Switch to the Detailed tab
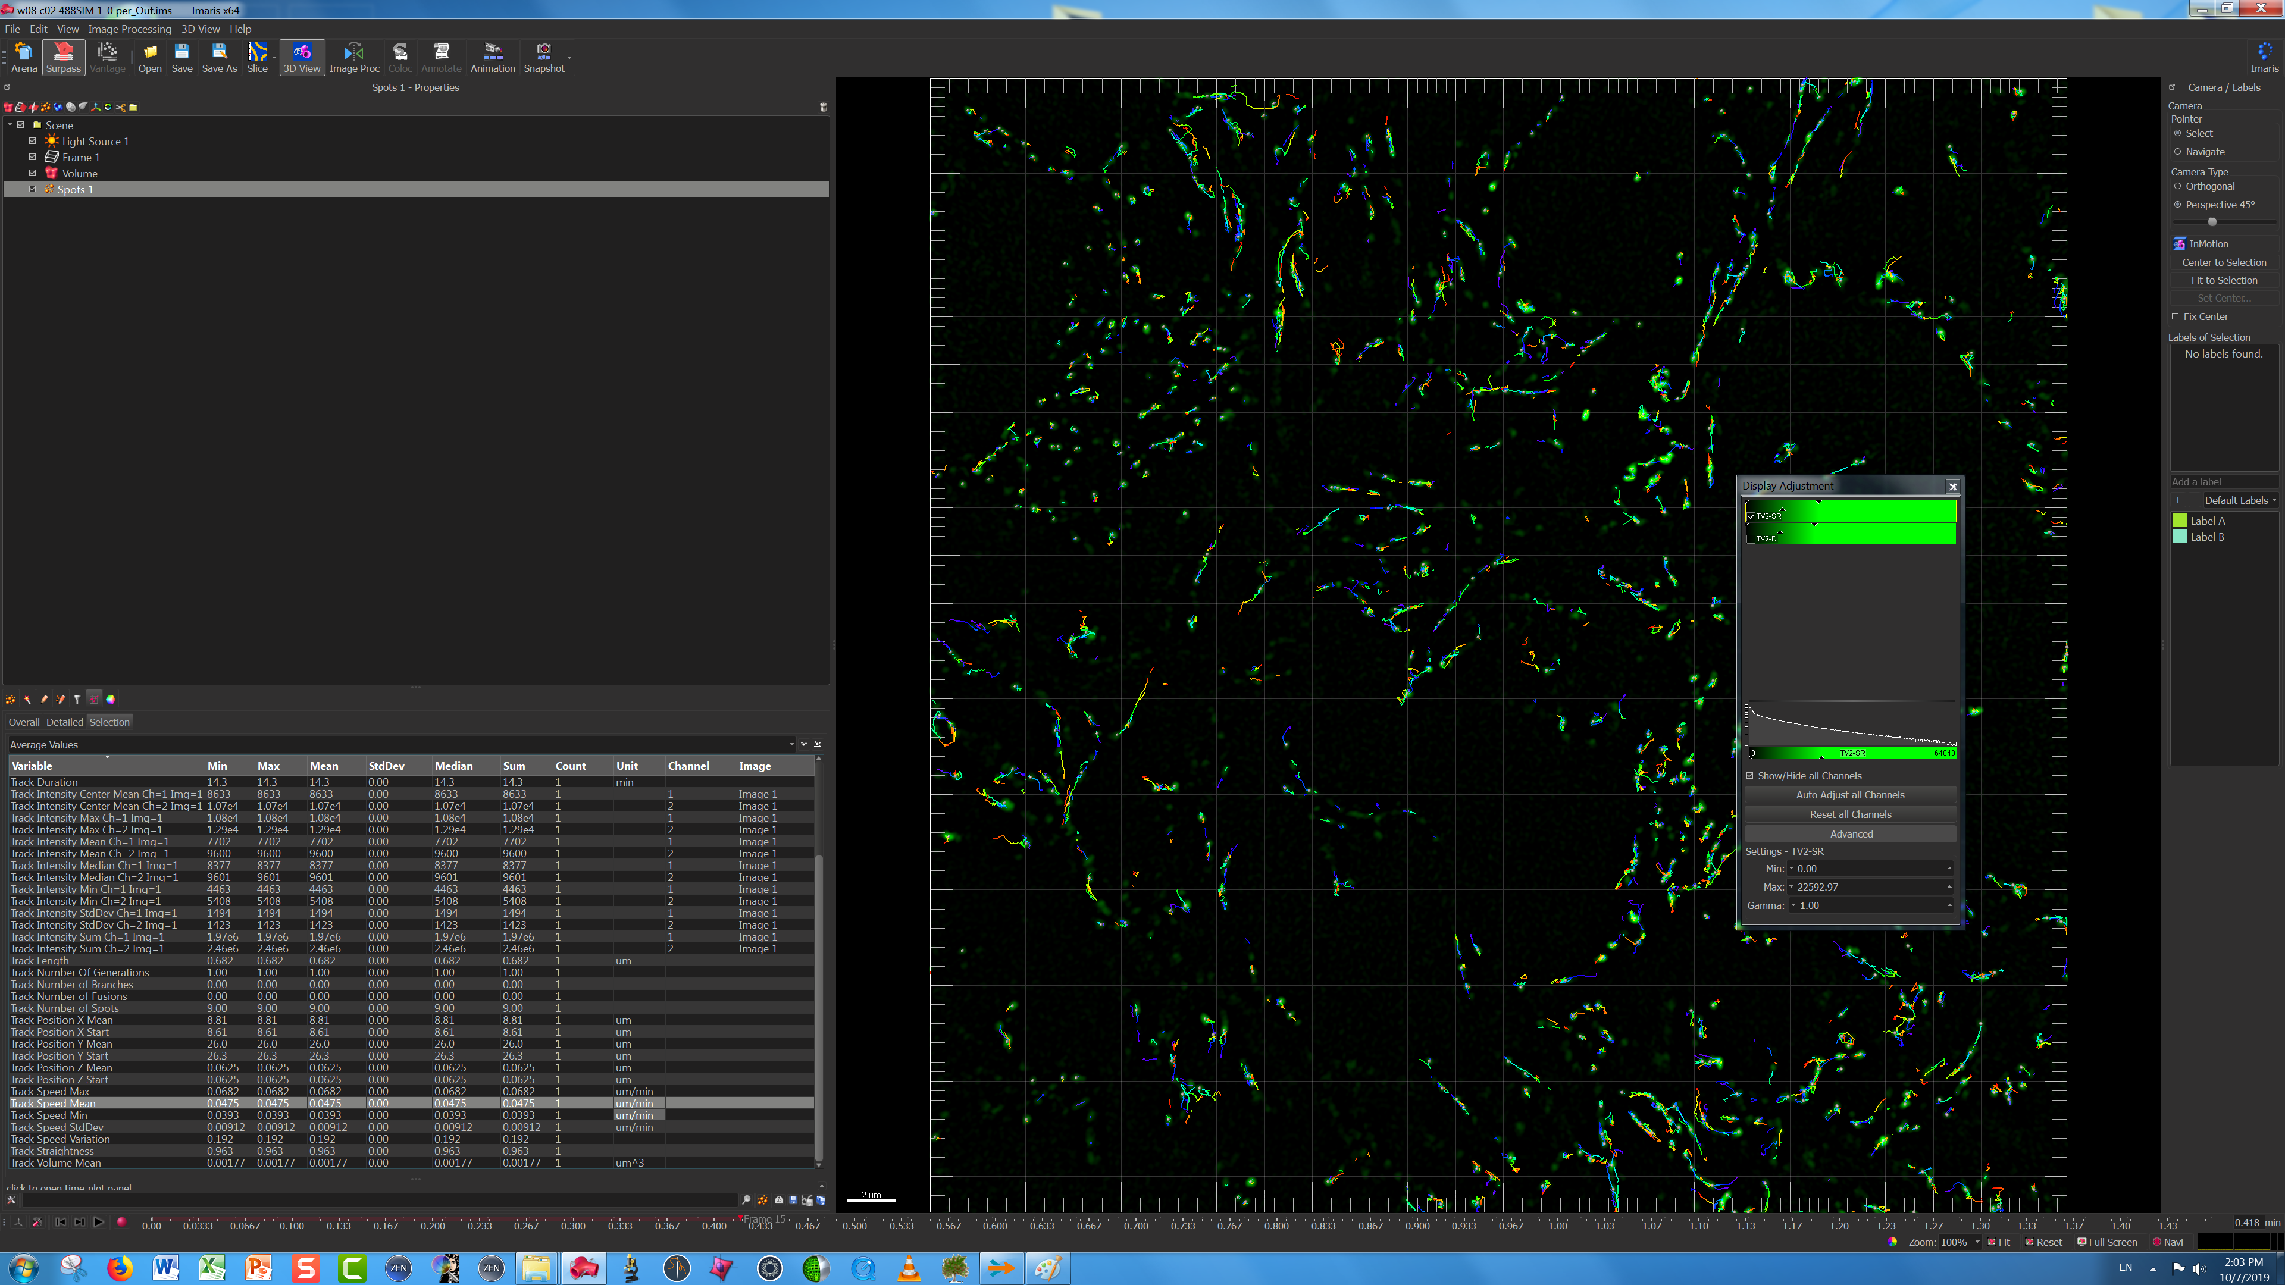The height and width of the screenshot is (1285, 2285). (x=64, y=722)
